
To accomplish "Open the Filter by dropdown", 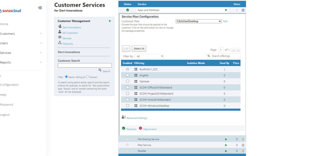I will [149, 56].
